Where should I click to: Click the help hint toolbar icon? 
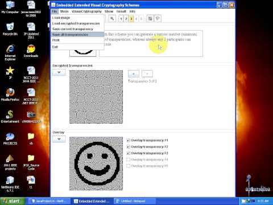tap(158, 18)
